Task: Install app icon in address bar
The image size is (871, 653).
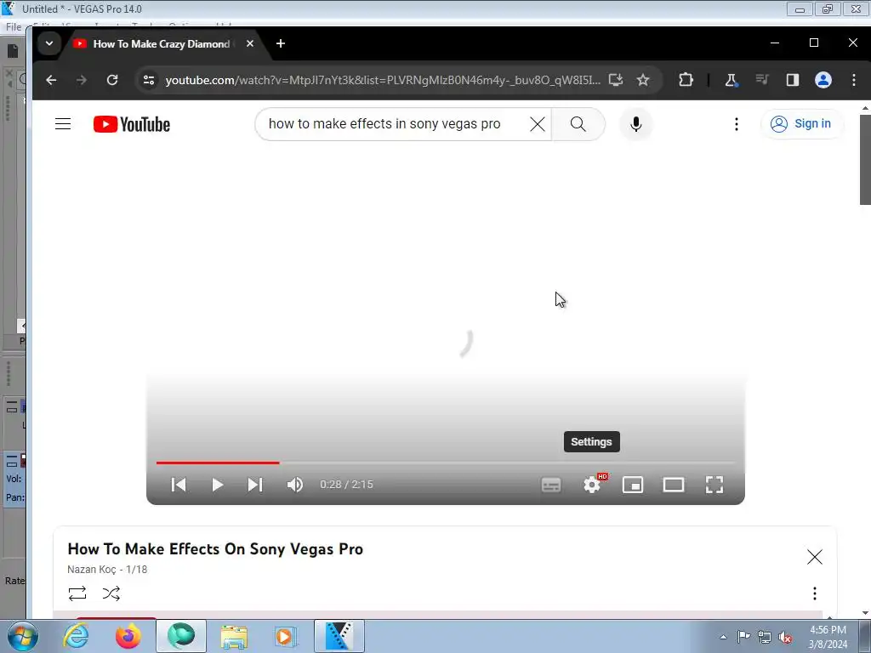Action: coord(616,80)
